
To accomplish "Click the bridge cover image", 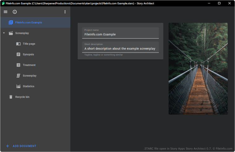I will point(198,68).
